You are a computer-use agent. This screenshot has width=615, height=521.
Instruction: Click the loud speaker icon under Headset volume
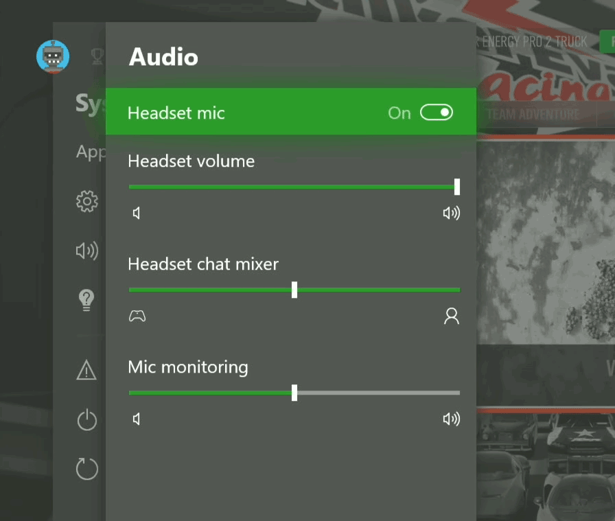pyautogui.click(x=451, y=213)
